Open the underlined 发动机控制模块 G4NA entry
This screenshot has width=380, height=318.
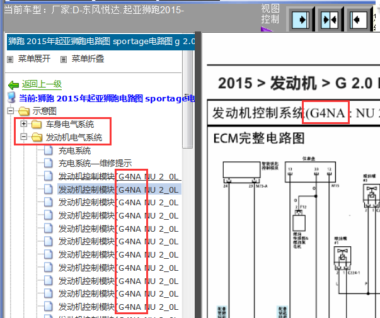coord(120,176)
